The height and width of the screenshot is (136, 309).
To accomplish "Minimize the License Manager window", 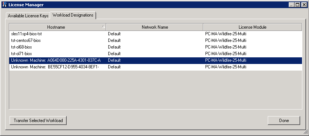I will 292,5.
